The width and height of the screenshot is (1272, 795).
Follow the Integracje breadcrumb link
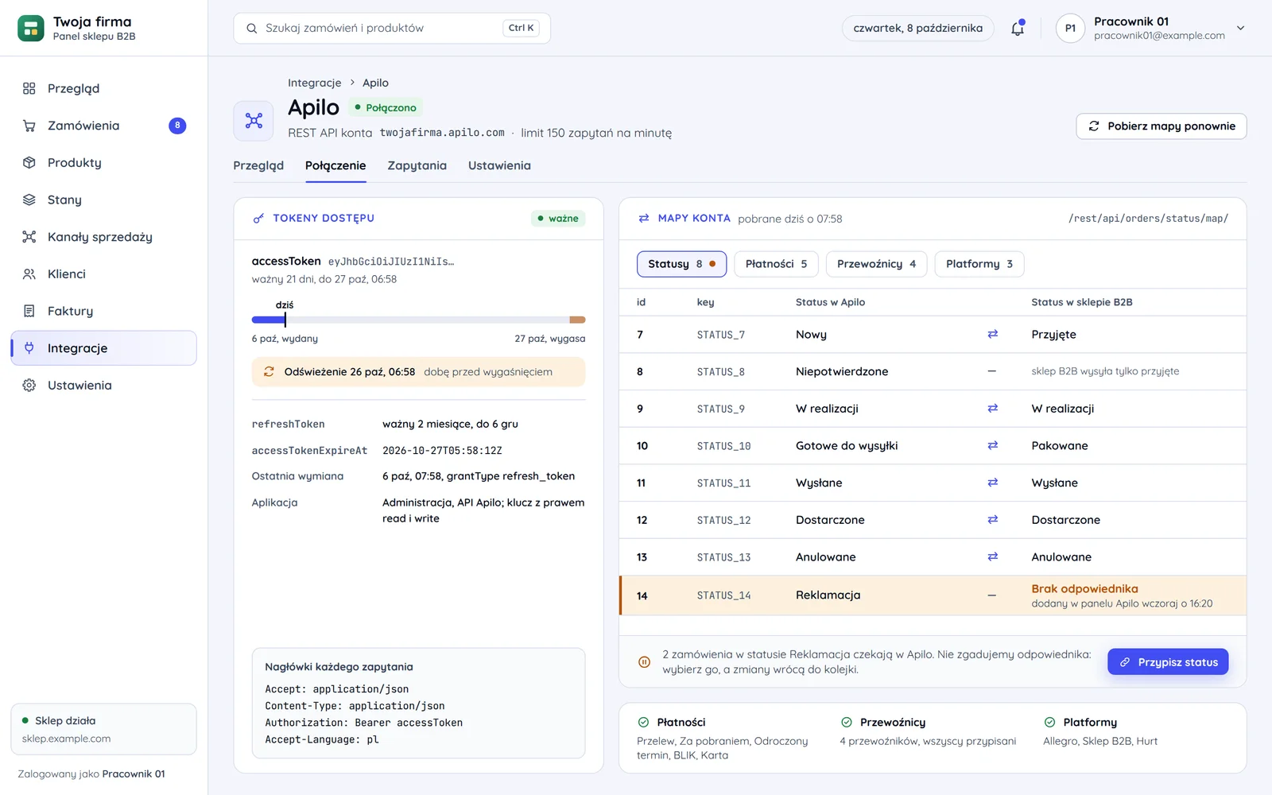pyautogui.click(x=314, y=83)
